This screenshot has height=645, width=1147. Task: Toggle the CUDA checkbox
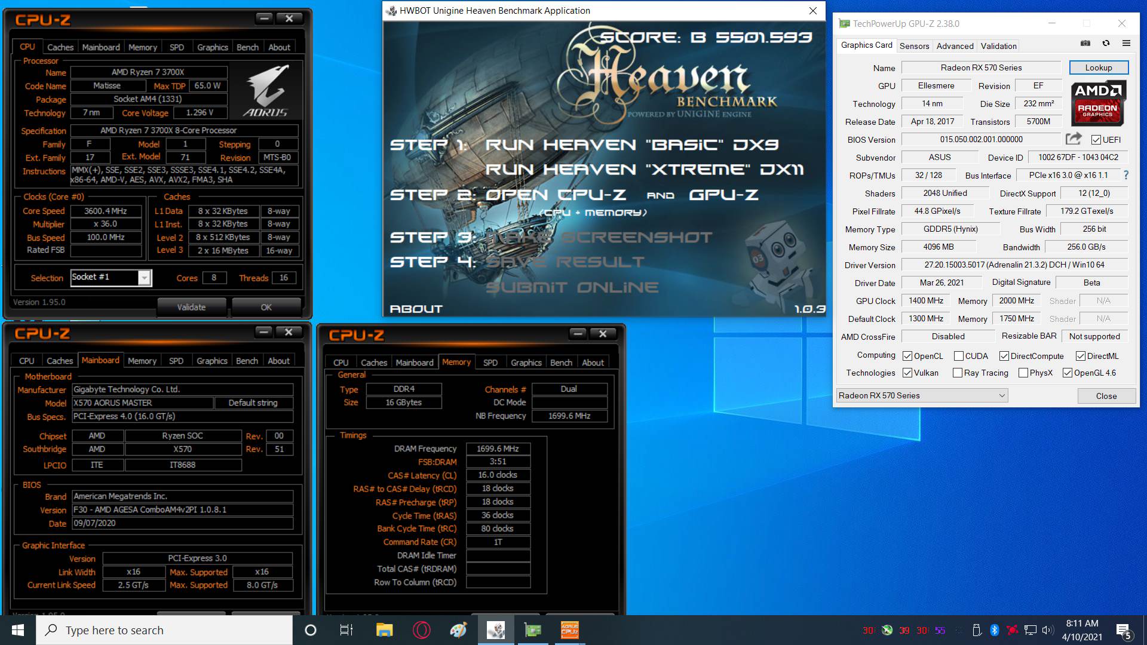tap(959, 356)
